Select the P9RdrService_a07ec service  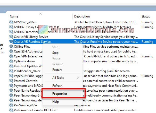27,71
